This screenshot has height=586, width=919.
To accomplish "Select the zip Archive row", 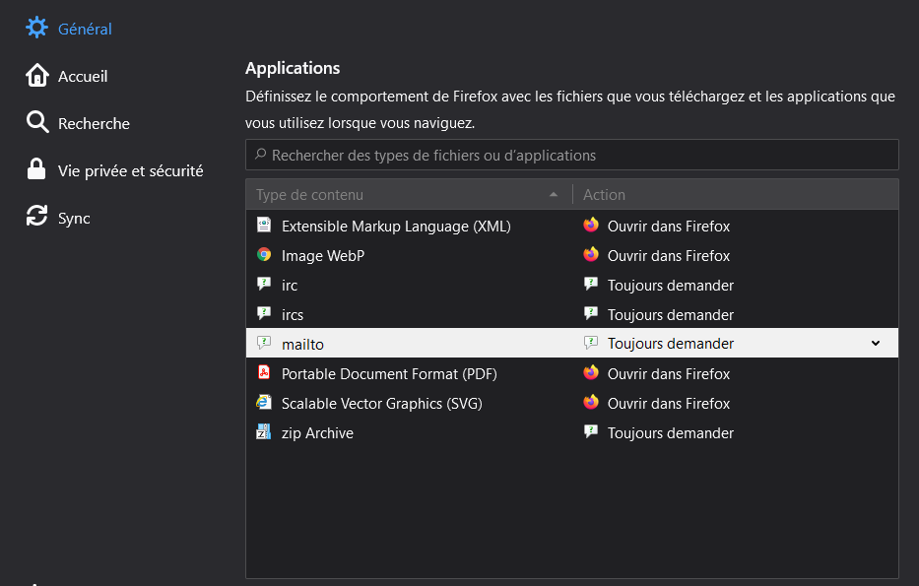I will [x=572, y=432].
